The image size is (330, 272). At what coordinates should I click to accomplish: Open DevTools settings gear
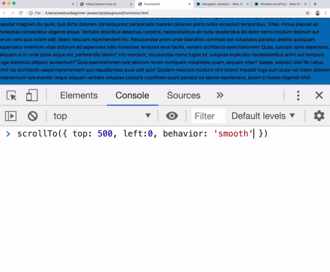tap(318, 116)
